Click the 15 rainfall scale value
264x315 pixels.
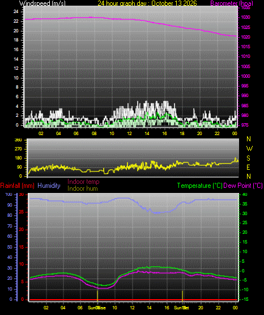point(22,247)
